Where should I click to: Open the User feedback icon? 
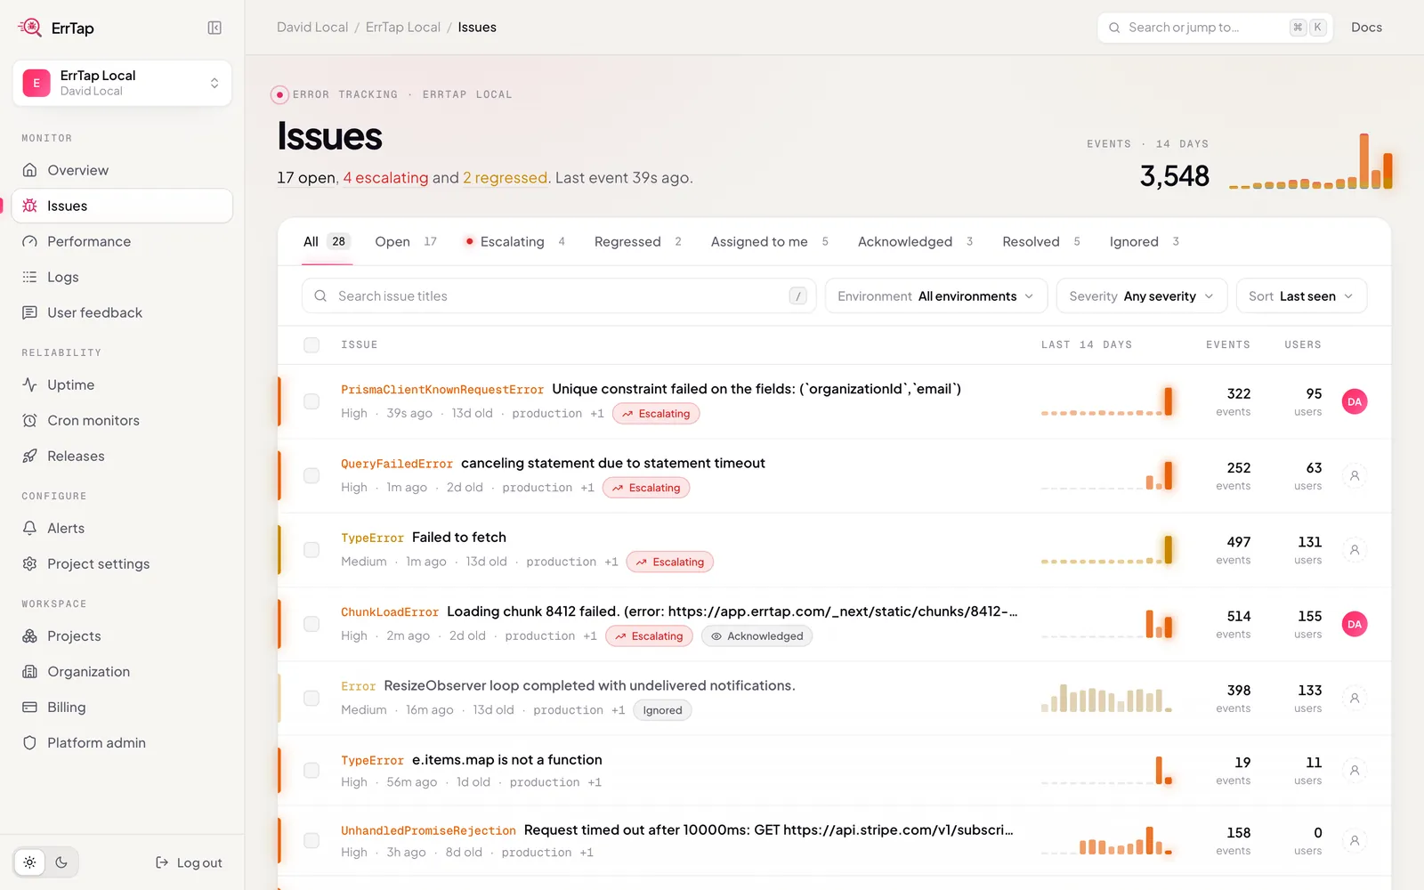(29, 312)
